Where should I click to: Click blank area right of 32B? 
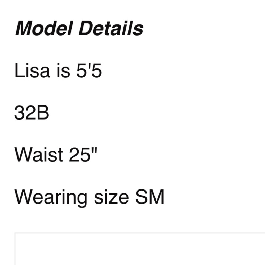[152, 113]
